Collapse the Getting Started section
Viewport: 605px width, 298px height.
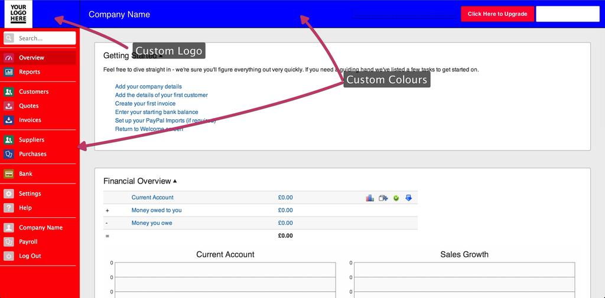[160, 56]
